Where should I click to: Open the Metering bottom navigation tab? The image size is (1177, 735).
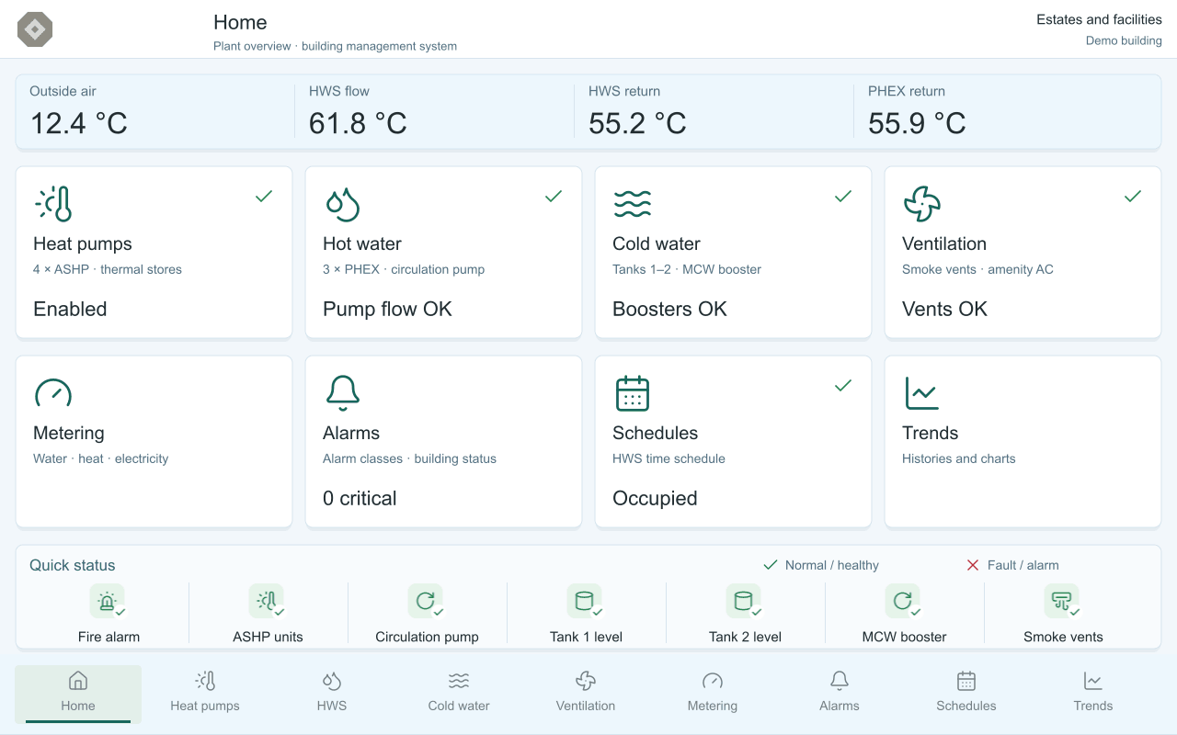713,694
